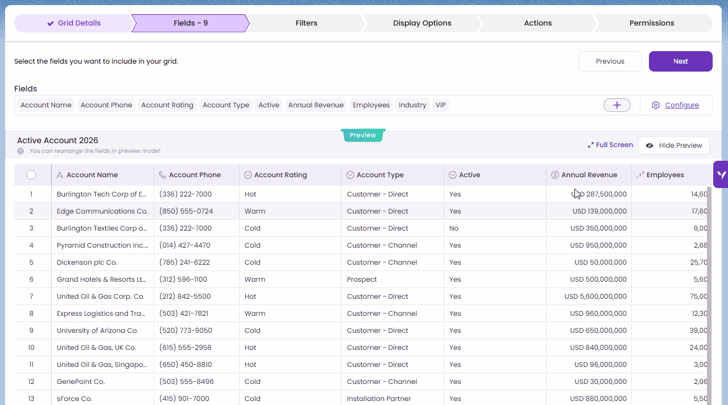This screenshot has height=405, width=728.
Task: Click the plus button to add fields
Action: point(617,105)
